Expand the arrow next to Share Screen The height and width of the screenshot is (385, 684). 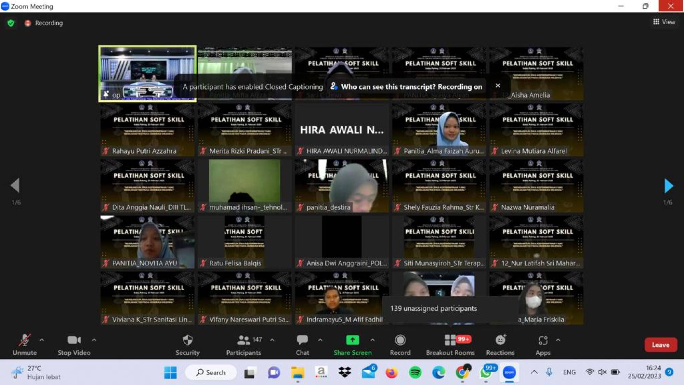tap(372, 340)
